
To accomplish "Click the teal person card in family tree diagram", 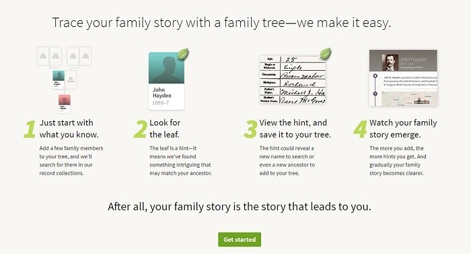I will point(59,80).
